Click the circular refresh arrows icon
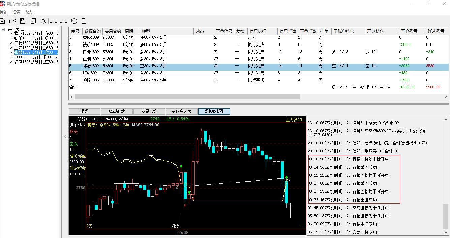450x238 pixels. click(x=74, y=21)
